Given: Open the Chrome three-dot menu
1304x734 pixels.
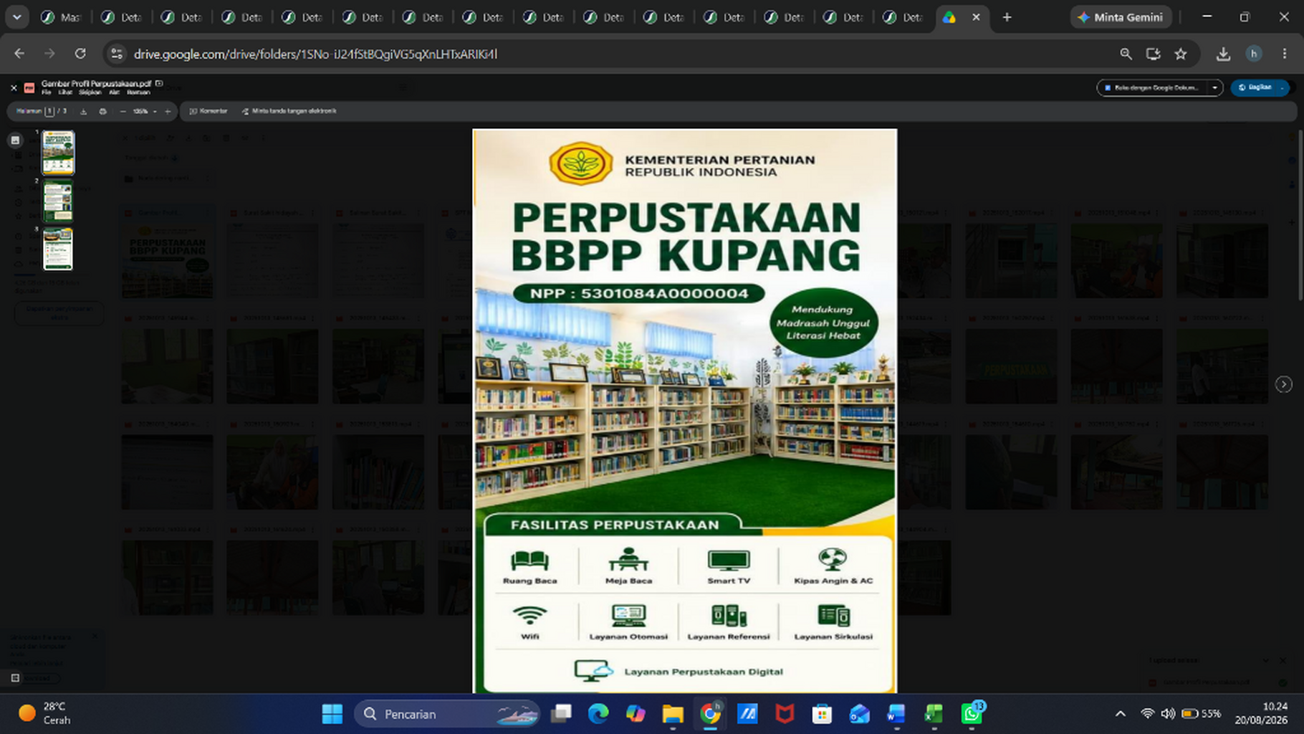Looking at the screenshot, I should 1285,54.
